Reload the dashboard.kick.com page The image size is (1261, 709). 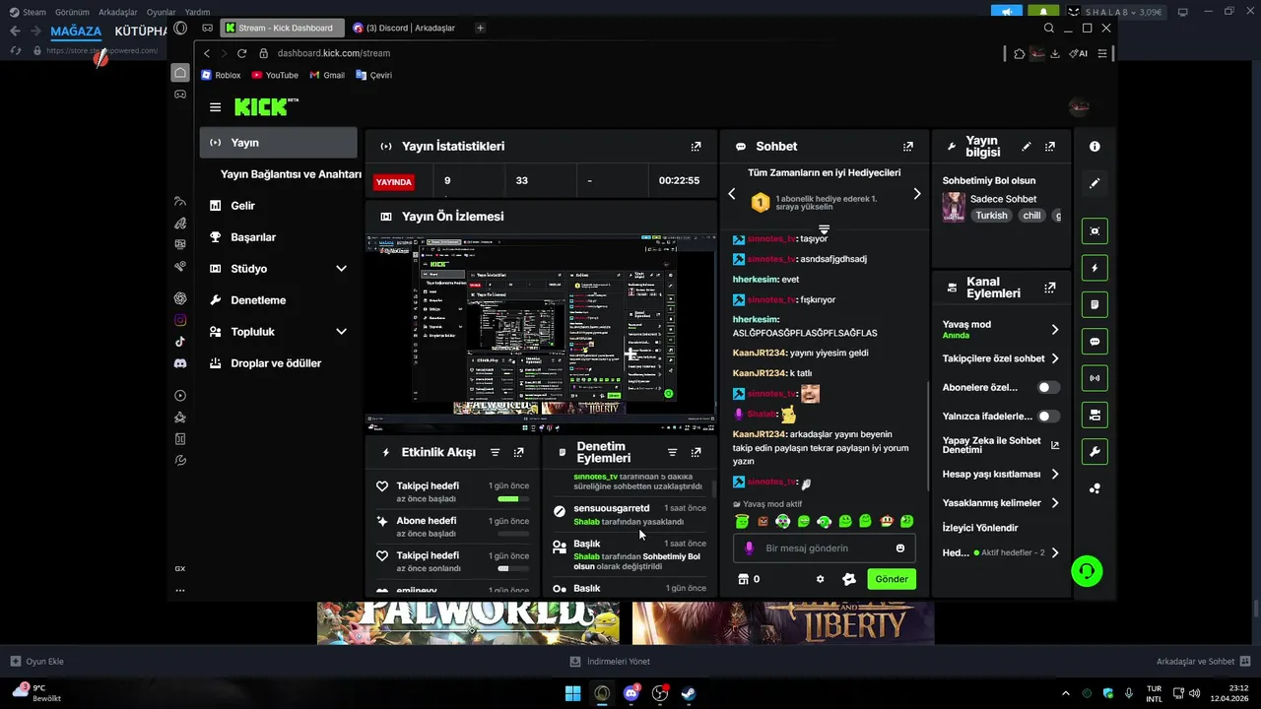pos(241,53)
